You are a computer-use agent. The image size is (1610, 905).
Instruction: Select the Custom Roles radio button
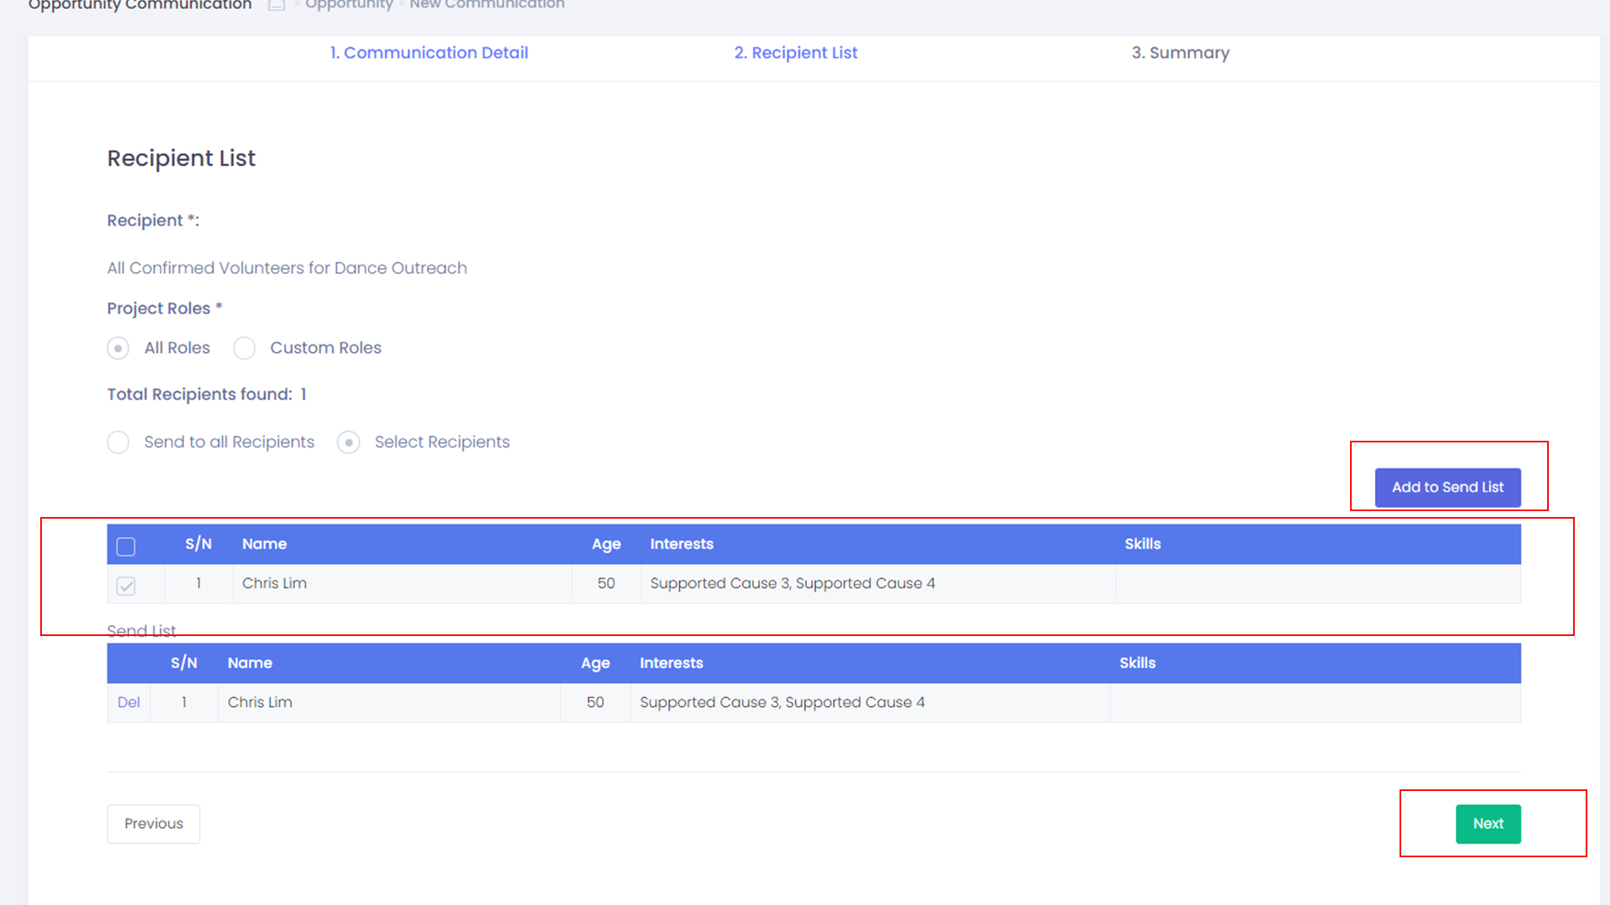(244, 348)
